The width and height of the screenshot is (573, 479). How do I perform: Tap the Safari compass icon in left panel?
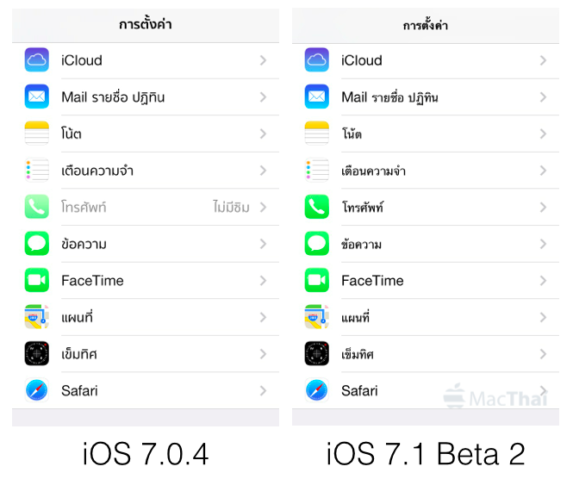coord(36,390)
